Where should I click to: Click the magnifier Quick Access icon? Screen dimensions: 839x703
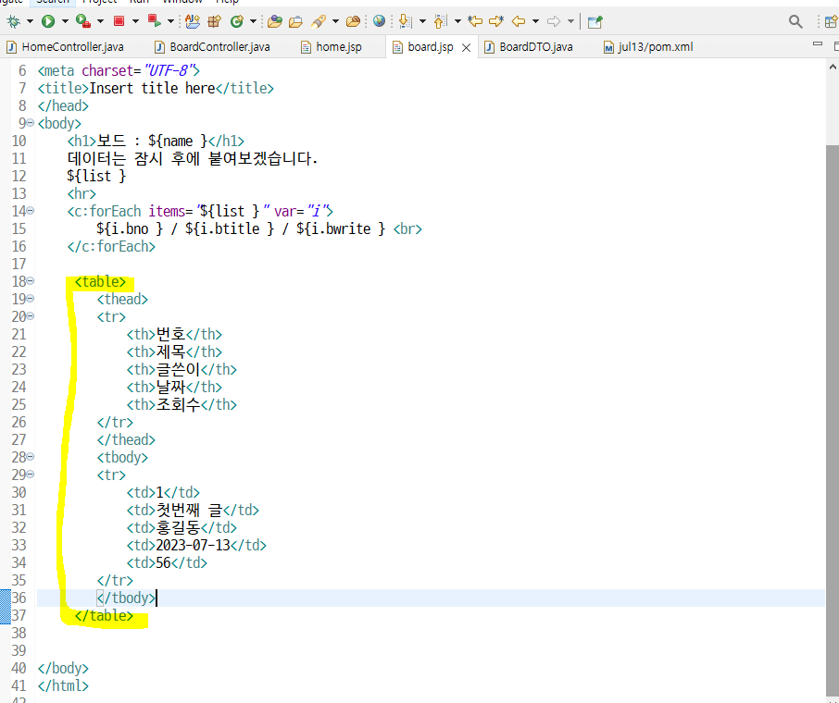pos(795,21)
